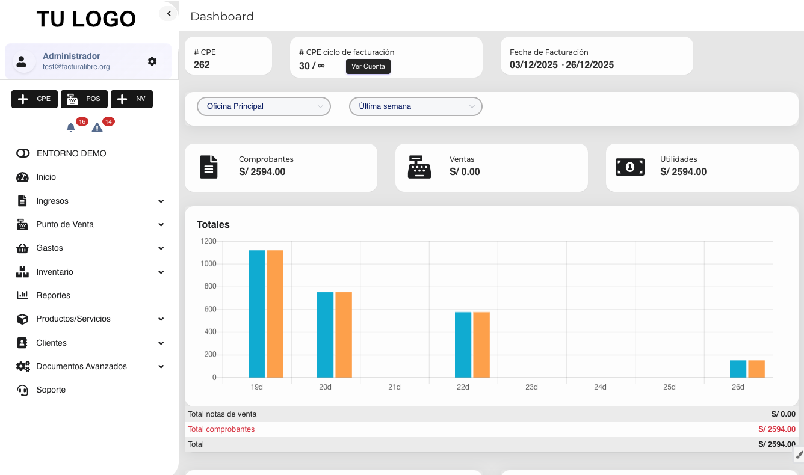Open the warning triangle alerts icon

point(97,127)
